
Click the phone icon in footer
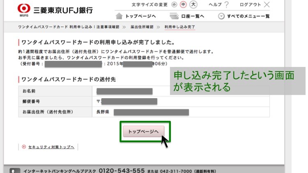tap(15, 171)
